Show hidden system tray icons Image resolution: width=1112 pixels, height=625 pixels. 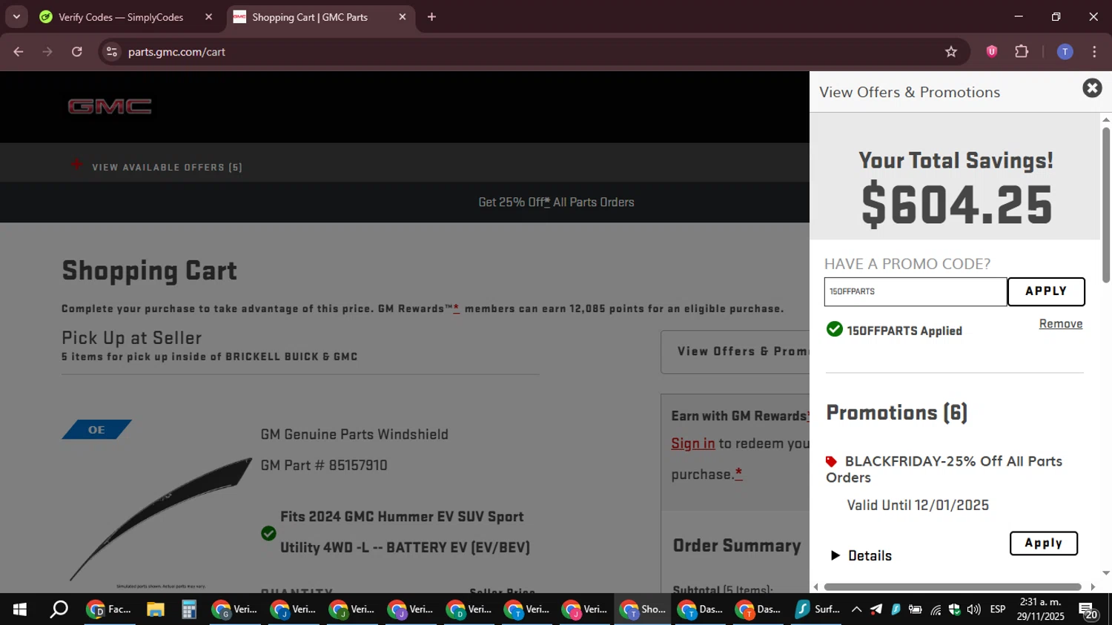[x=856, y=609]
